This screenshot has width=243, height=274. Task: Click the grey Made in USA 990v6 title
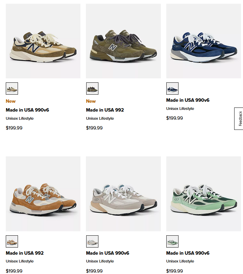tap(108, 253)
